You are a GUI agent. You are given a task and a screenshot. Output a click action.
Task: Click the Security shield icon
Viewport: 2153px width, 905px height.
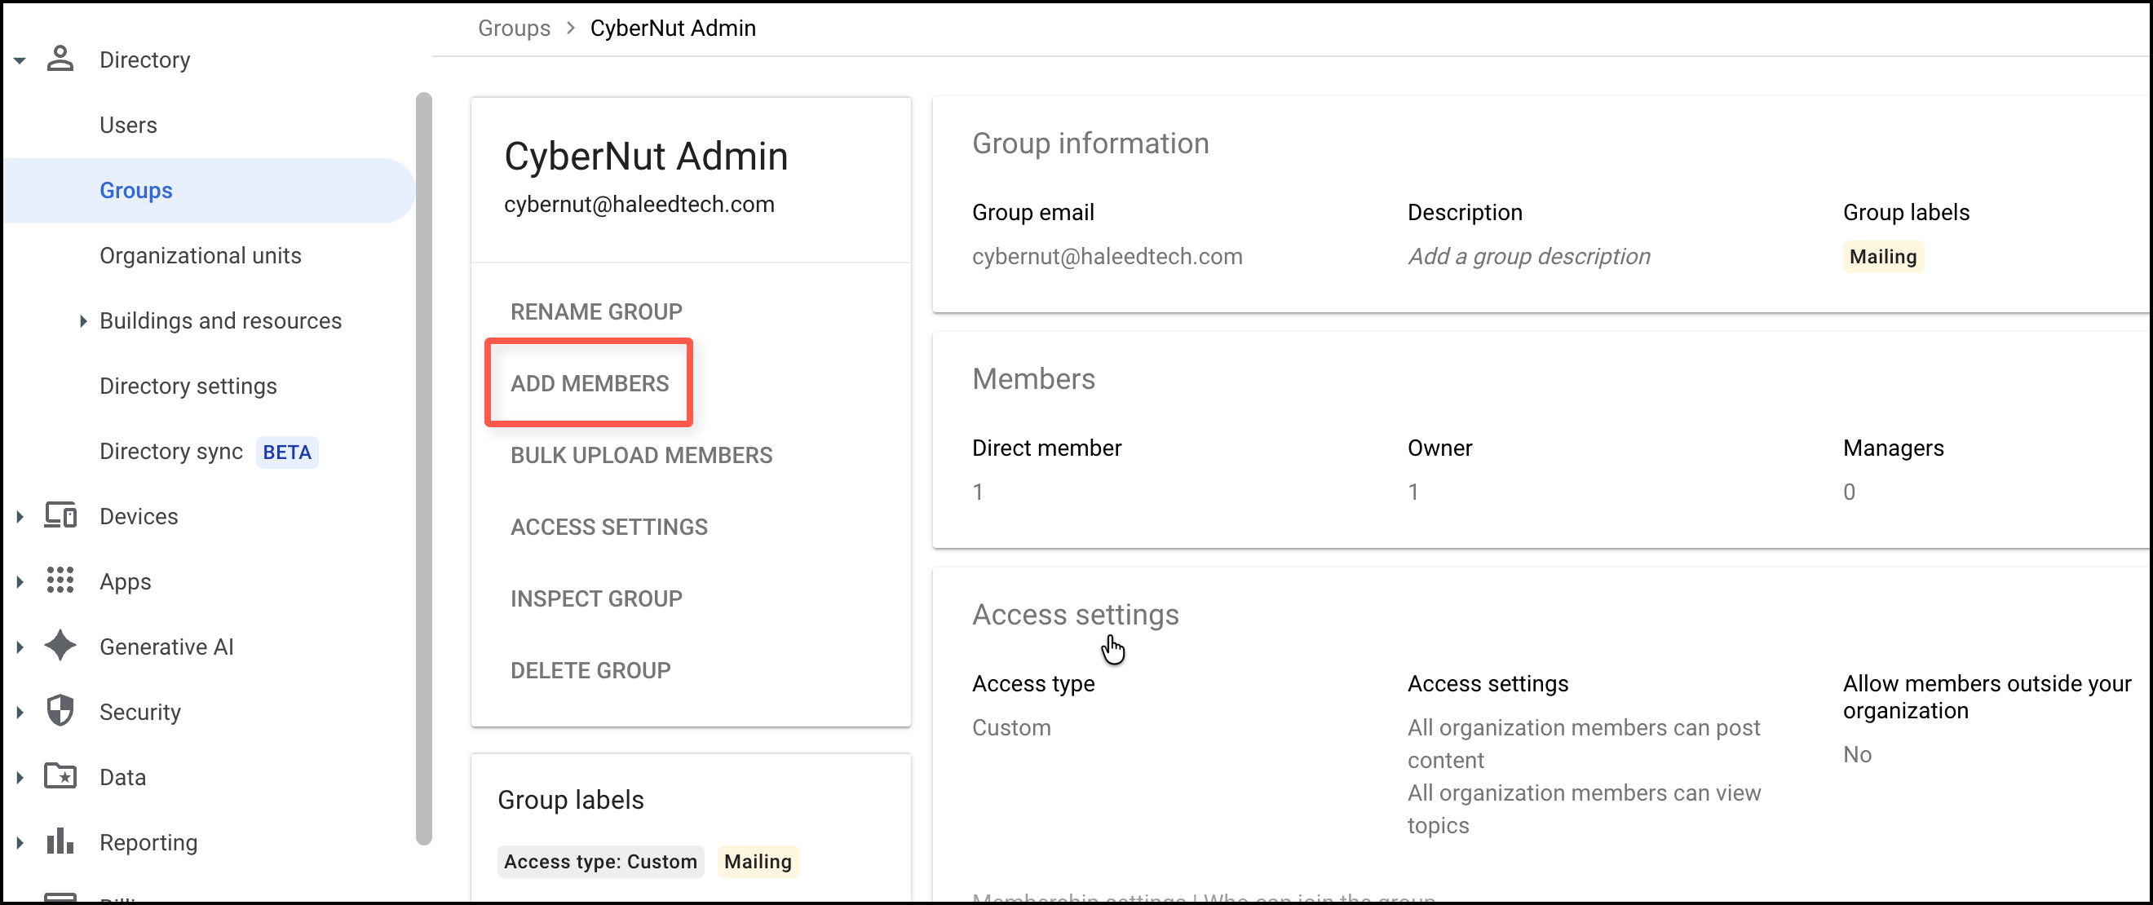point(60,711)
